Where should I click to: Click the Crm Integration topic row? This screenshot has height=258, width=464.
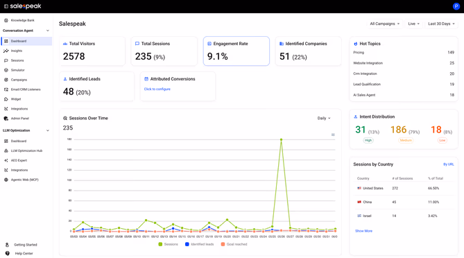click(x=404, y=74)
